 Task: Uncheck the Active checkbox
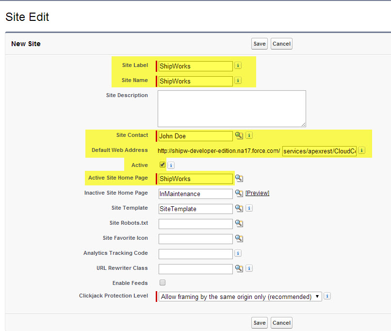(163, 165)
